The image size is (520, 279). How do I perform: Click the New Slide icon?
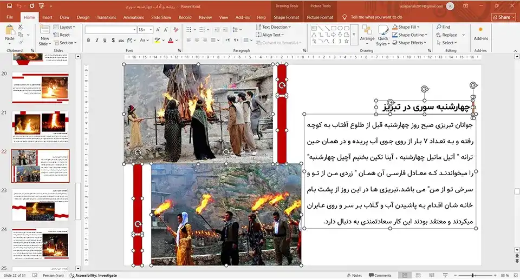tap(45, 30)
